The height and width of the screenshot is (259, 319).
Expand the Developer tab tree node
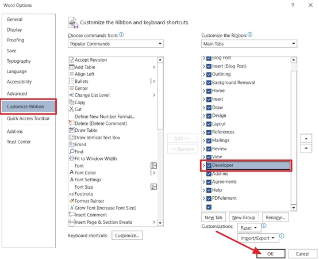pyautogui.click(x=203, y=165)
